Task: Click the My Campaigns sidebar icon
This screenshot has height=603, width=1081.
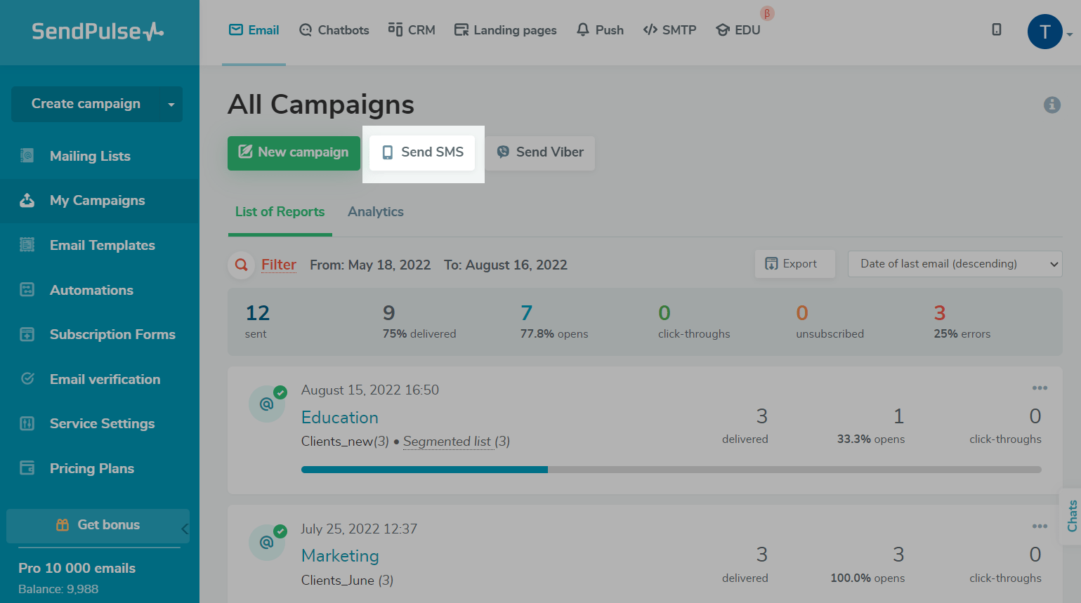Action: pos(27,201)
